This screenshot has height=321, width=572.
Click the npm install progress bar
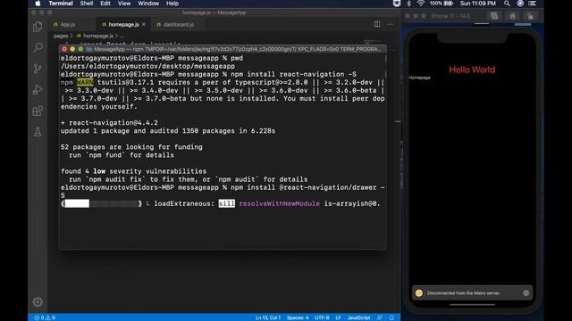(101, 203)
